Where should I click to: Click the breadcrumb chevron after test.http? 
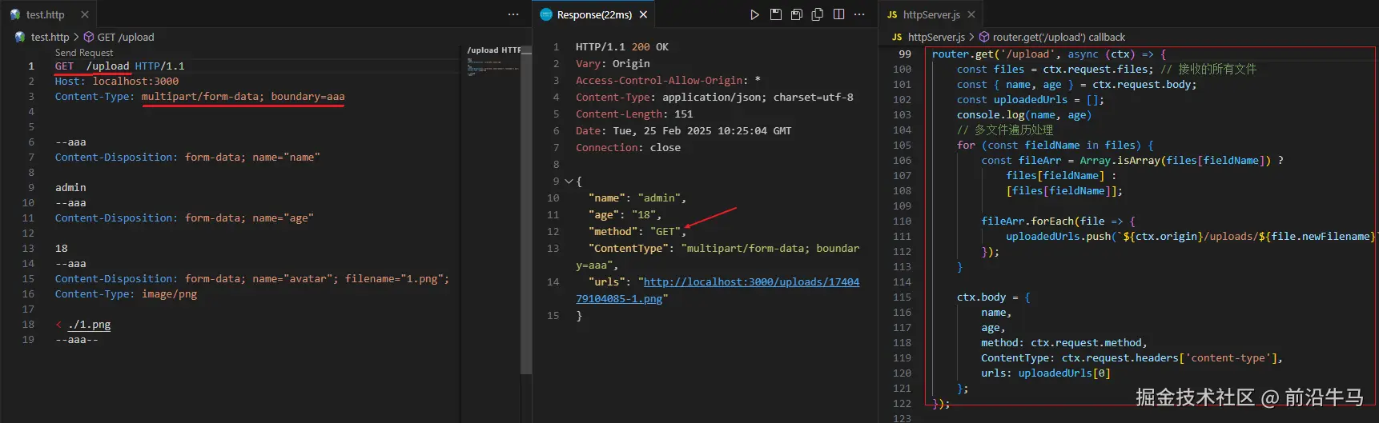[x=76, y=37]
